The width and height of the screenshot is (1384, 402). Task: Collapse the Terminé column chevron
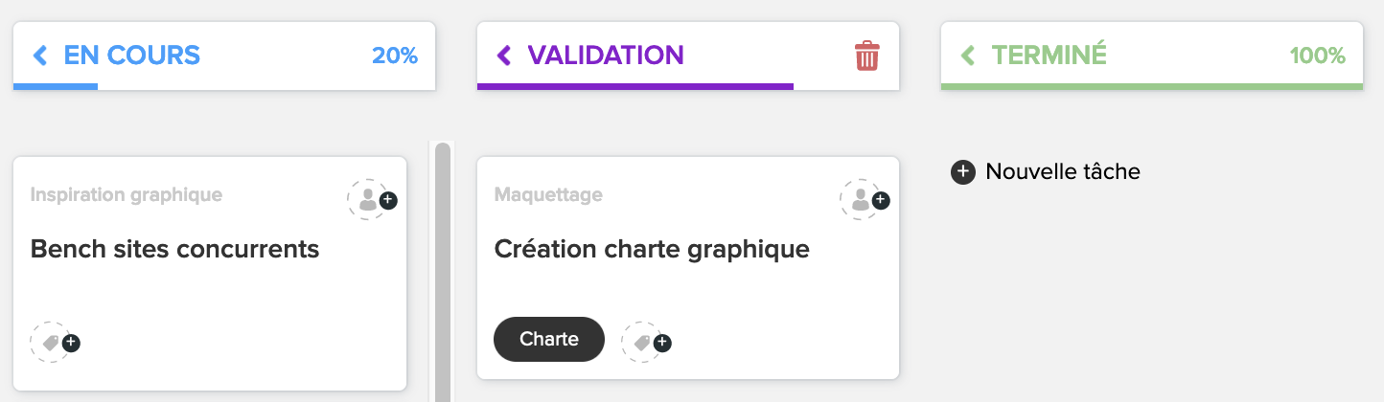pos(967,56)
